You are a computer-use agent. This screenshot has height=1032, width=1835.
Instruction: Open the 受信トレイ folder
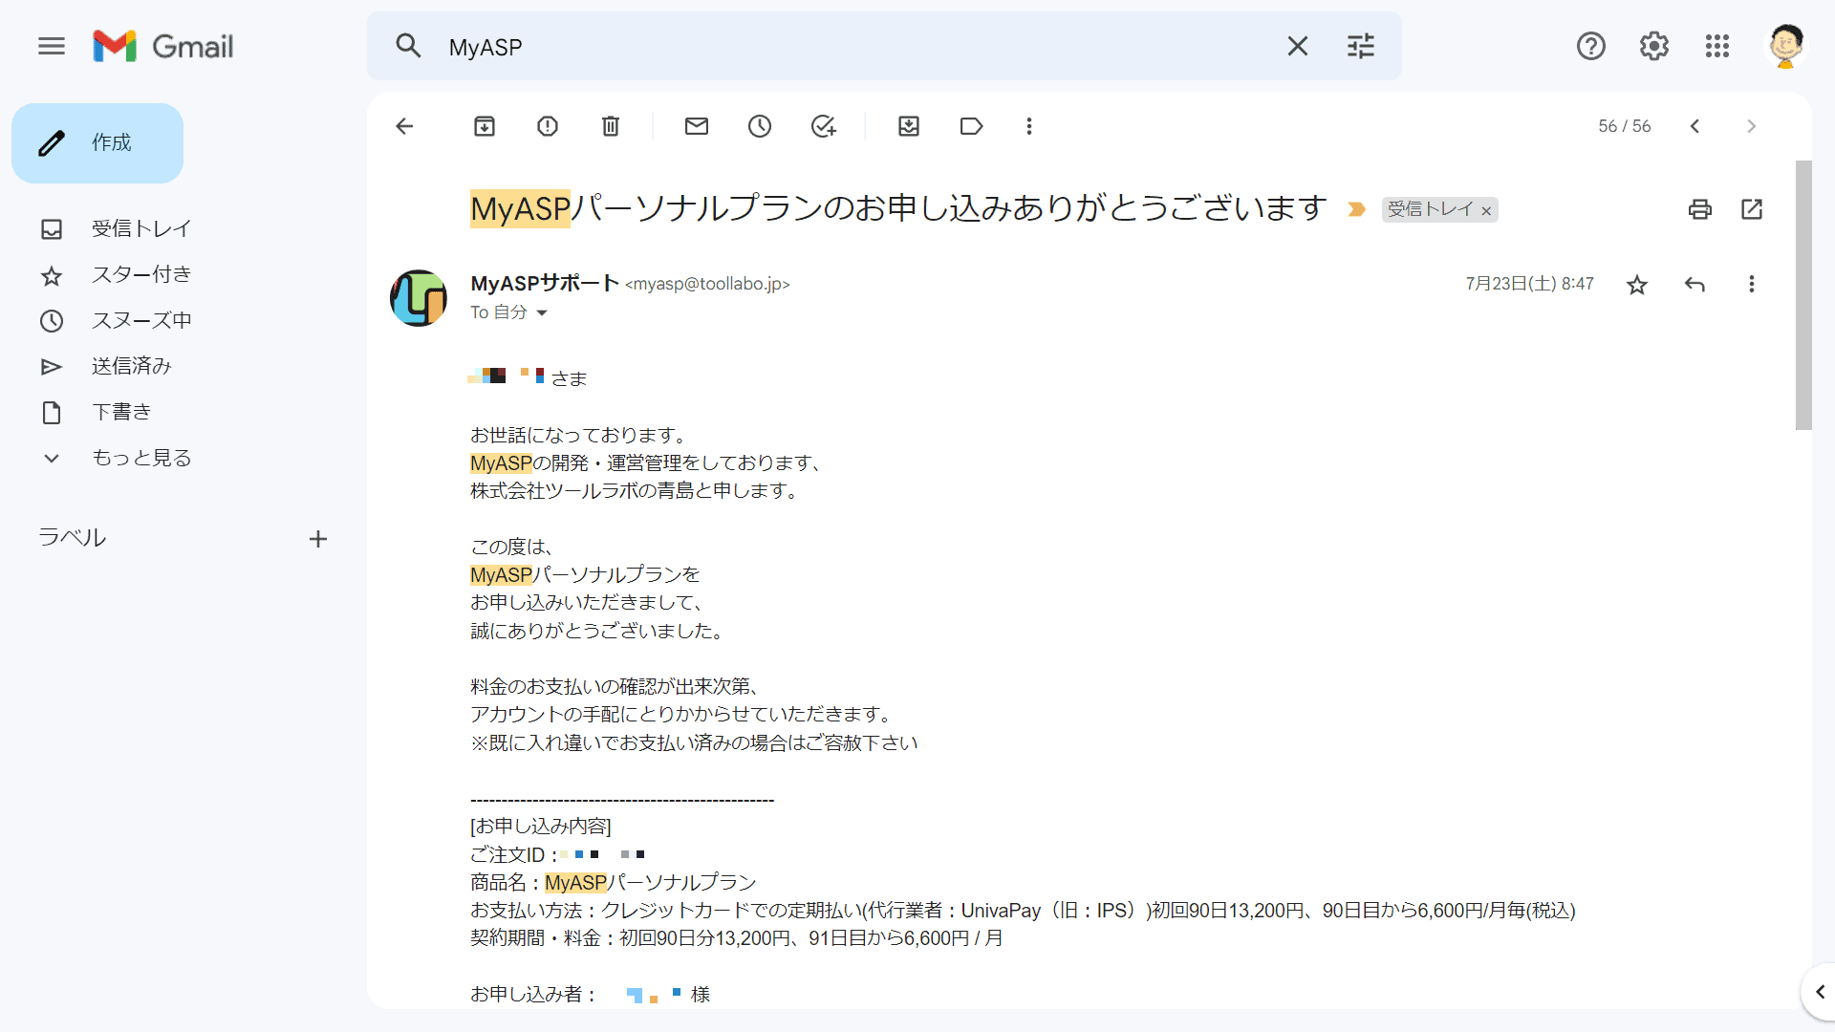(x=140, y=228)
